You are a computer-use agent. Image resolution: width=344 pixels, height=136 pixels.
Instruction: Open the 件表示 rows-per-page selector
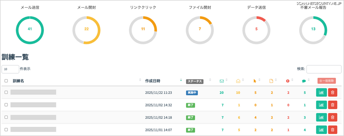coord(10,69)
